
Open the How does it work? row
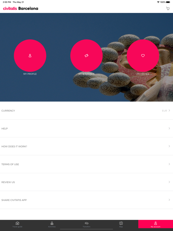tap(86, 146)
